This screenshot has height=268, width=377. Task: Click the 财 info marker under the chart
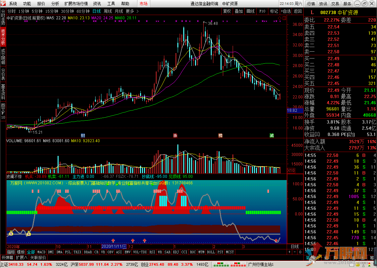83,136
